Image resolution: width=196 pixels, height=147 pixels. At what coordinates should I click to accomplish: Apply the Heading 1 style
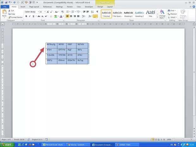(x=128, y=14)
